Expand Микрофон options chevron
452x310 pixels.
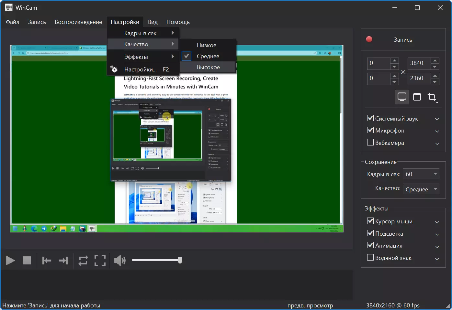[437, 131]
